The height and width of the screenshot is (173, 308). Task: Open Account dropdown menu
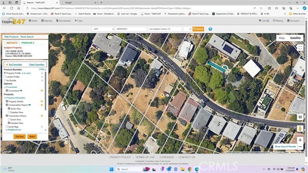tap(294, 21)
